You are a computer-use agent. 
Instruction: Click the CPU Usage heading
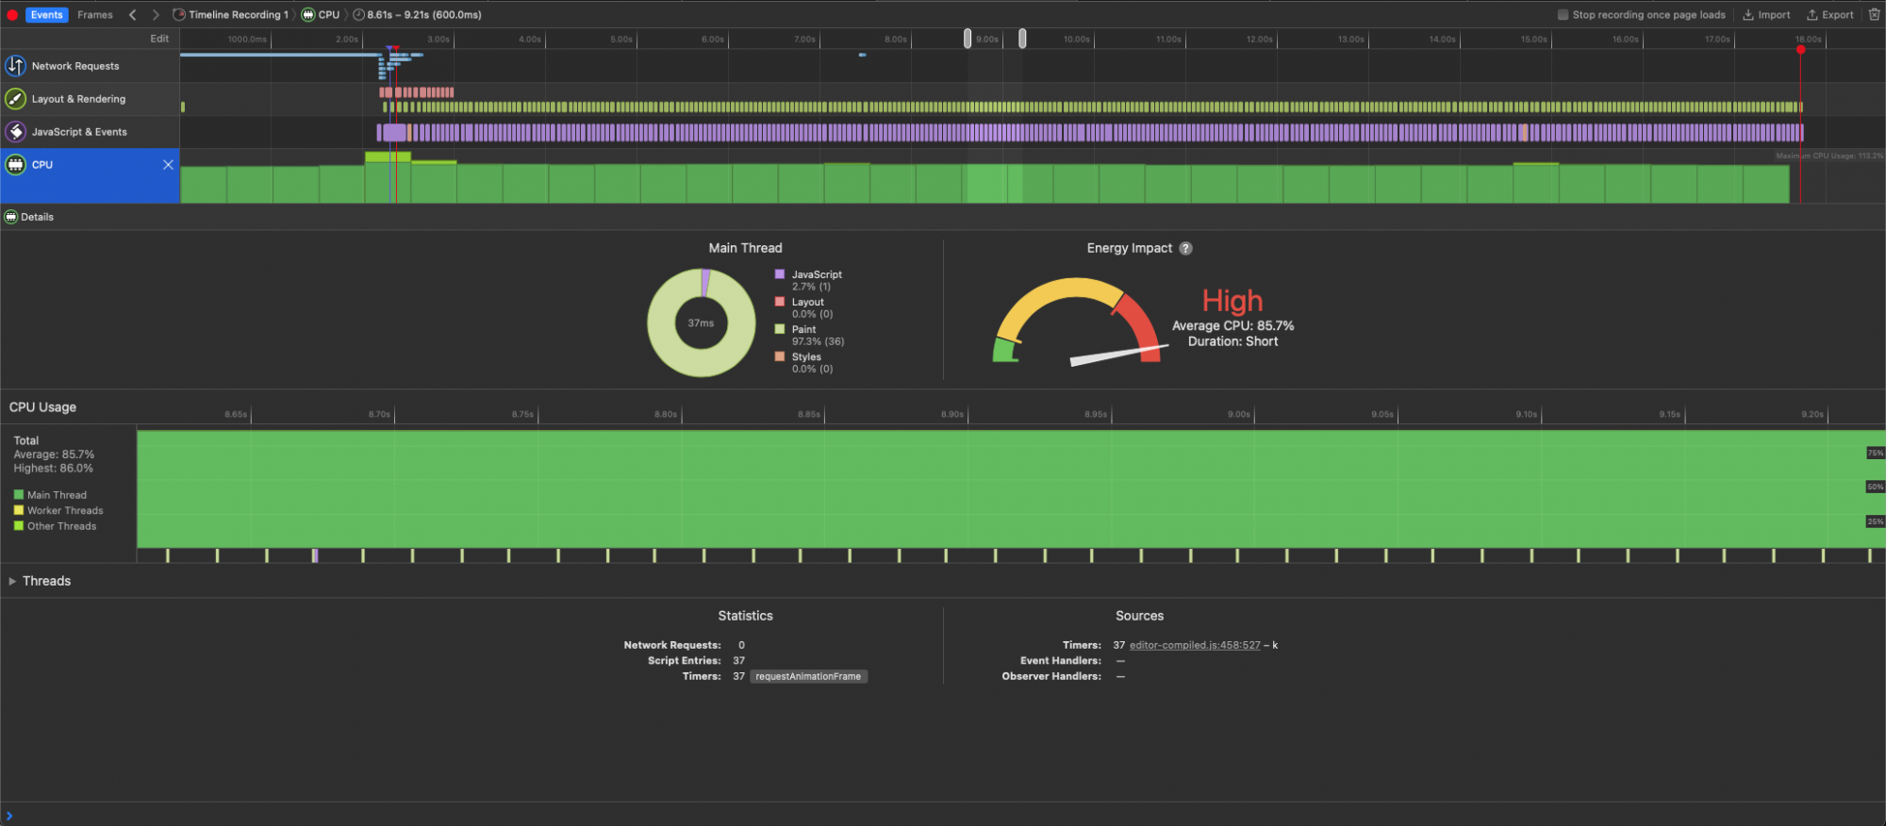(x=42, y=407)
